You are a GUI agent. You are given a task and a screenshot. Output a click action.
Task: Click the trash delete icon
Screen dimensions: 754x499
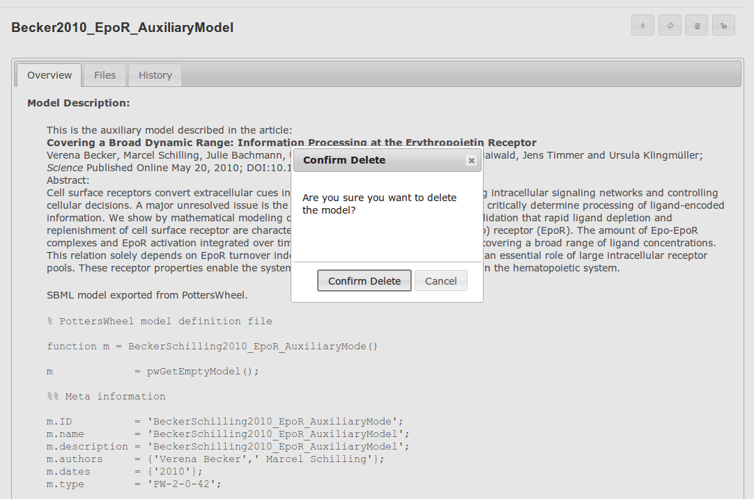click(697, 26)
